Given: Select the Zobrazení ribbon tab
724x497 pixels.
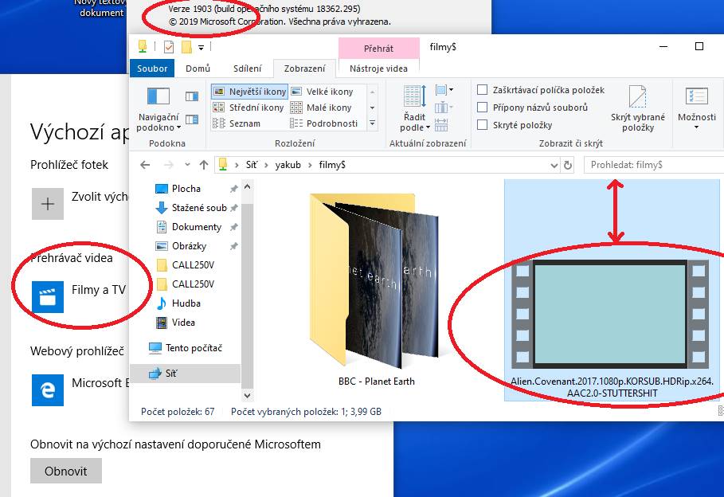Looking at the screenshot, I should [x=304, y=68].
